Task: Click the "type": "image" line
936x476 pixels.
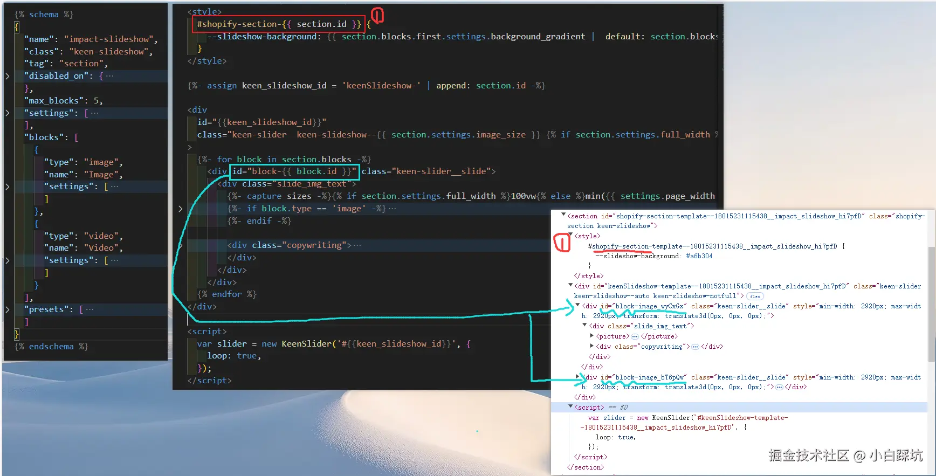Action: (84, 162)
